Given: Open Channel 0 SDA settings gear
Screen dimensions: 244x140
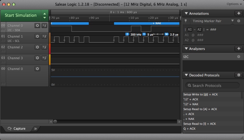Looking at the screenshot, I should 37,26.
